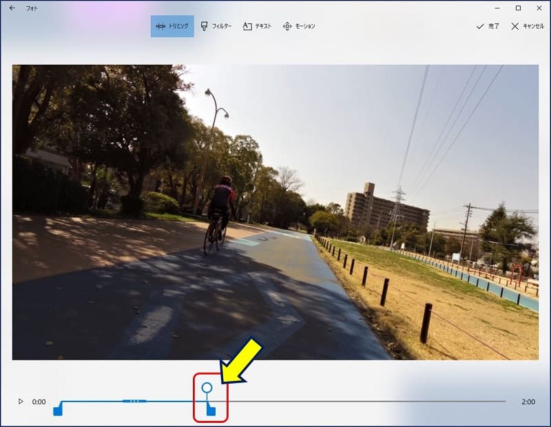Maximize the フォト window

518,8
